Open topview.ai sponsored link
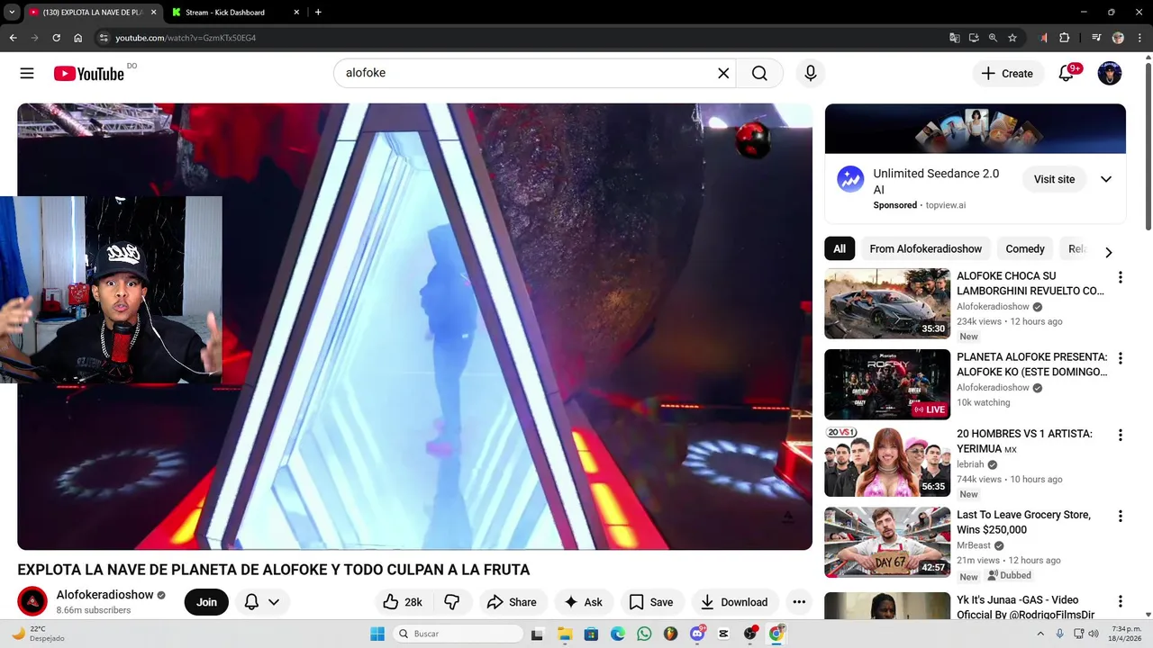Screen dimensions: 1153x648 click(946, 205)
